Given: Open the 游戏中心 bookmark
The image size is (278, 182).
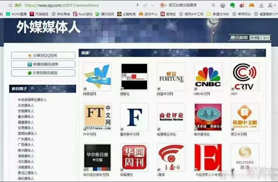Looking at the screenshot, I should click(148, 14).
